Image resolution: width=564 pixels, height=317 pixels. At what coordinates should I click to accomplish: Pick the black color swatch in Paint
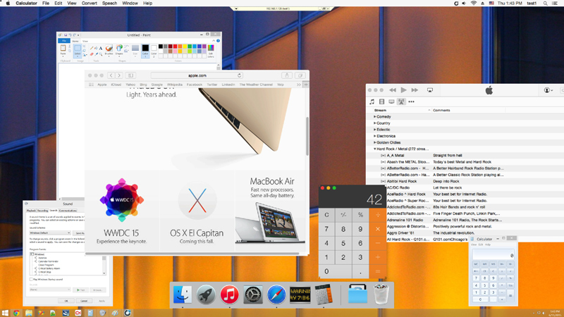coord(162,47)
